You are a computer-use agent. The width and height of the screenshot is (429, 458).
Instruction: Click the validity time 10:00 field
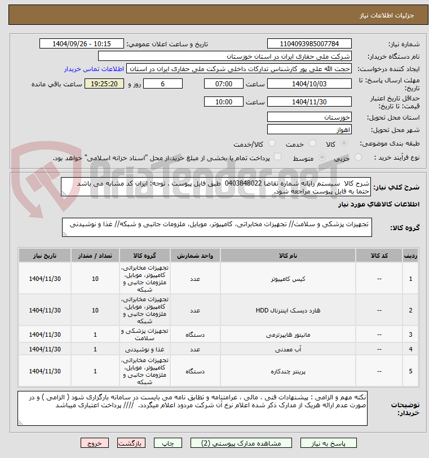pos(224,102)
